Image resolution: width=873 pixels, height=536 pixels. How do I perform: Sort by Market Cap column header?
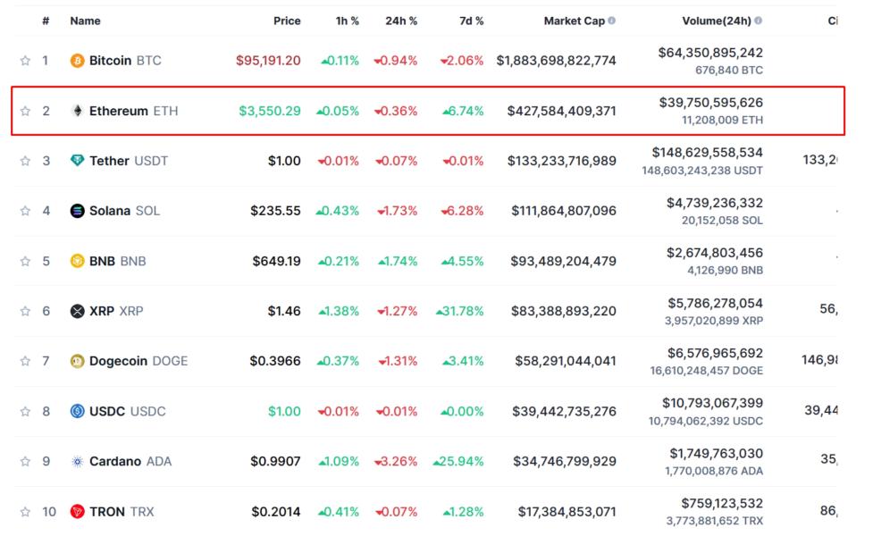574,21
